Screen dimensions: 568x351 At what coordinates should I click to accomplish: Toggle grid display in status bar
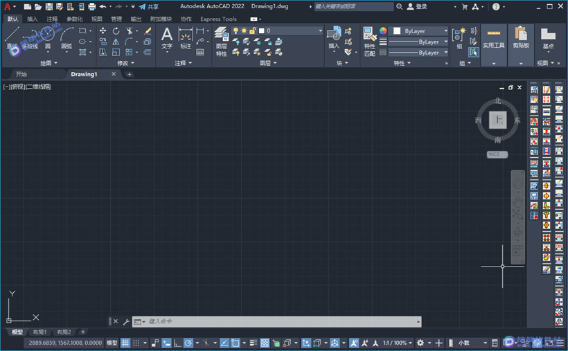pyautogui.click(x=125, y=343)
